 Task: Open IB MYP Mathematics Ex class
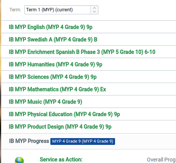point(58,89)
